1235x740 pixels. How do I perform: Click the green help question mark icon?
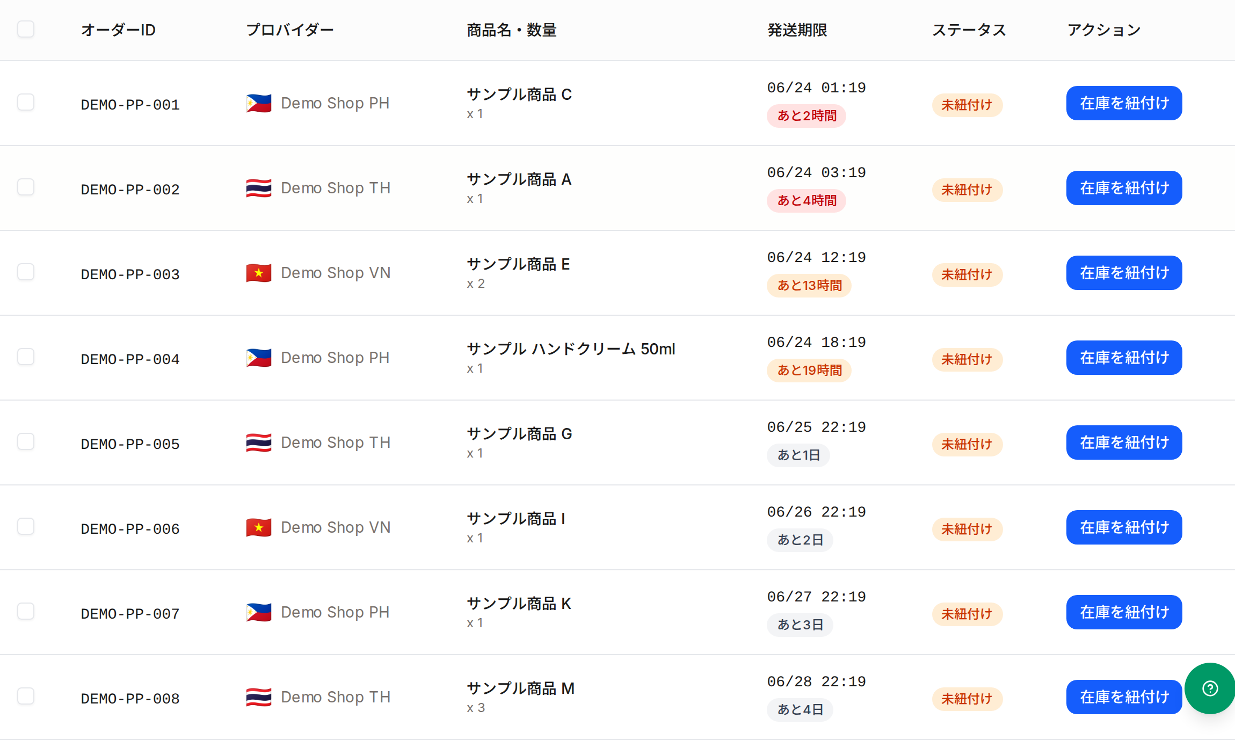[1210, 688]
